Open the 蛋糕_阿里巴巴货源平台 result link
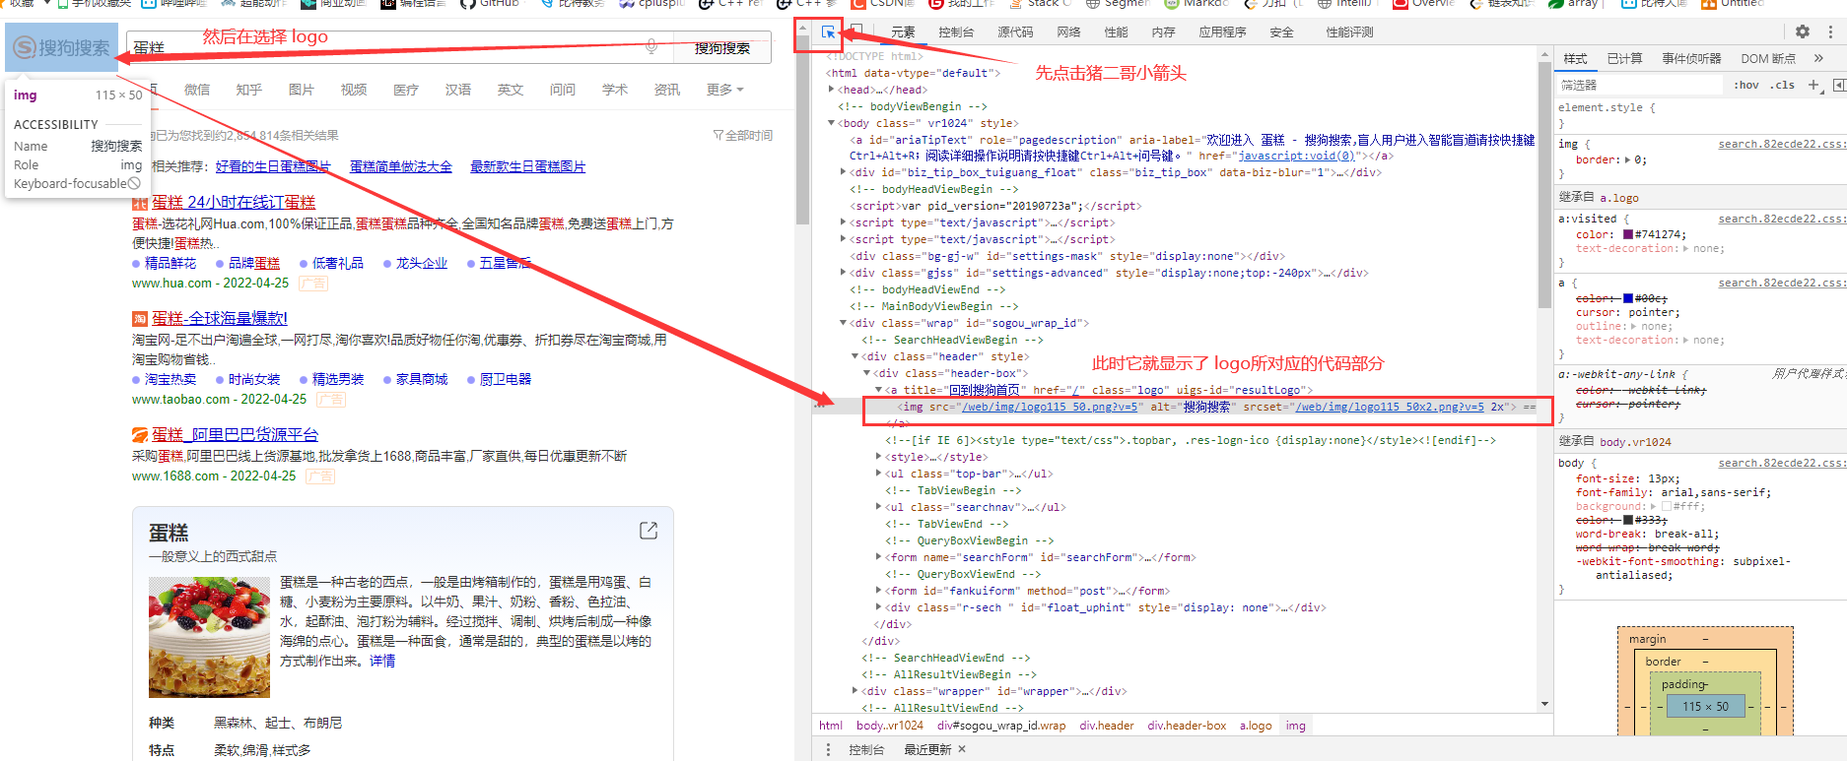 click(236, 434)
